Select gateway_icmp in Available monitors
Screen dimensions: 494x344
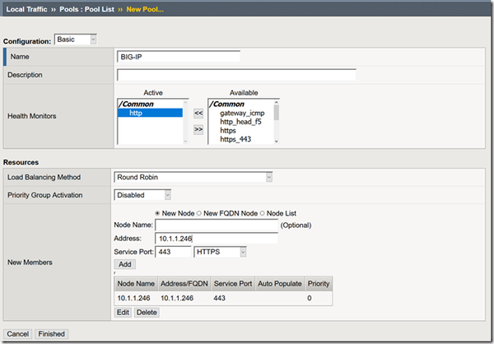(241, 112)
